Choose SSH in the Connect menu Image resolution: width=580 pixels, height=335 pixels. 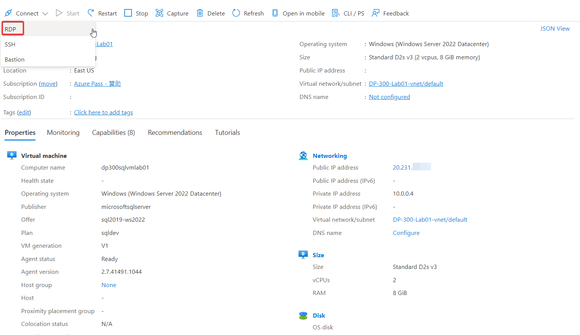click(10, 44)
